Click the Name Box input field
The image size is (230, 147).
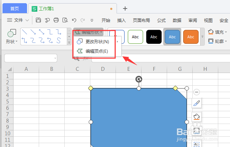click(31, 58)
